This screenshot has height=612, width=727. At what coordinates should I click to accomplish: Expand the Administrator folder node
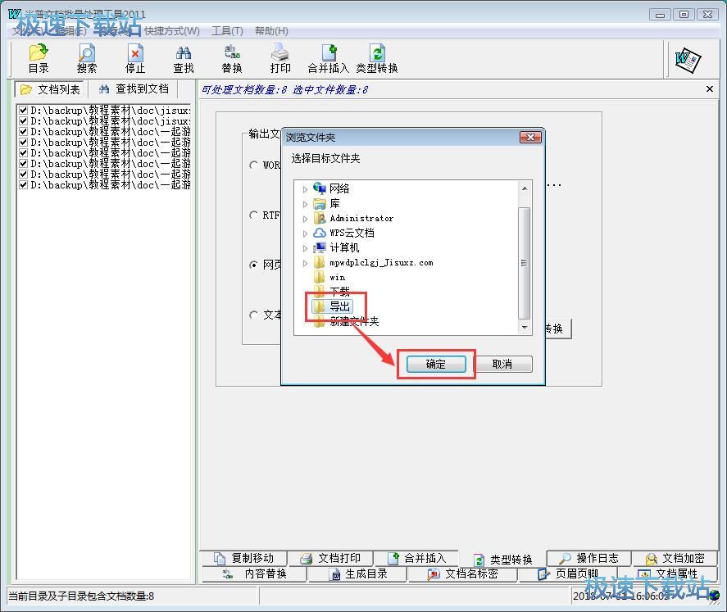305,219
